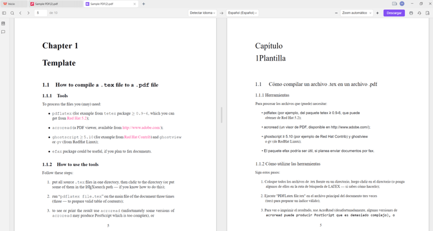
Task: Open comments panel icon in left sidebar
Action: [x=3, y=32]
